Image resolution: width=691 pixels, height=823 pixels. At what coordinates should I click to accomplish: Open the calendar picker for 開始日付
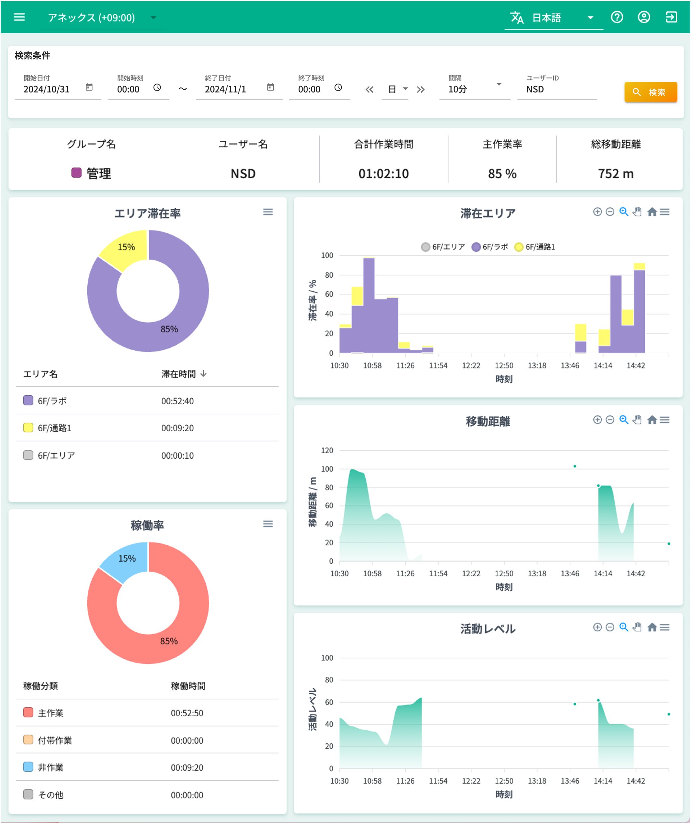click(89, 88)
